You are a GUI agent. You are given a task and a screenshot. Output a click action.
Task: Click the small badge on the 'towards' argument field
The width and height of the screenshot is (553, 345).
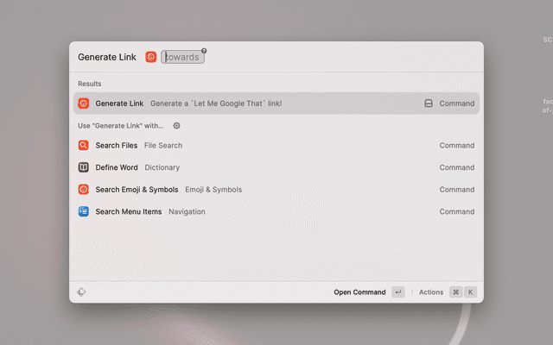204,51
